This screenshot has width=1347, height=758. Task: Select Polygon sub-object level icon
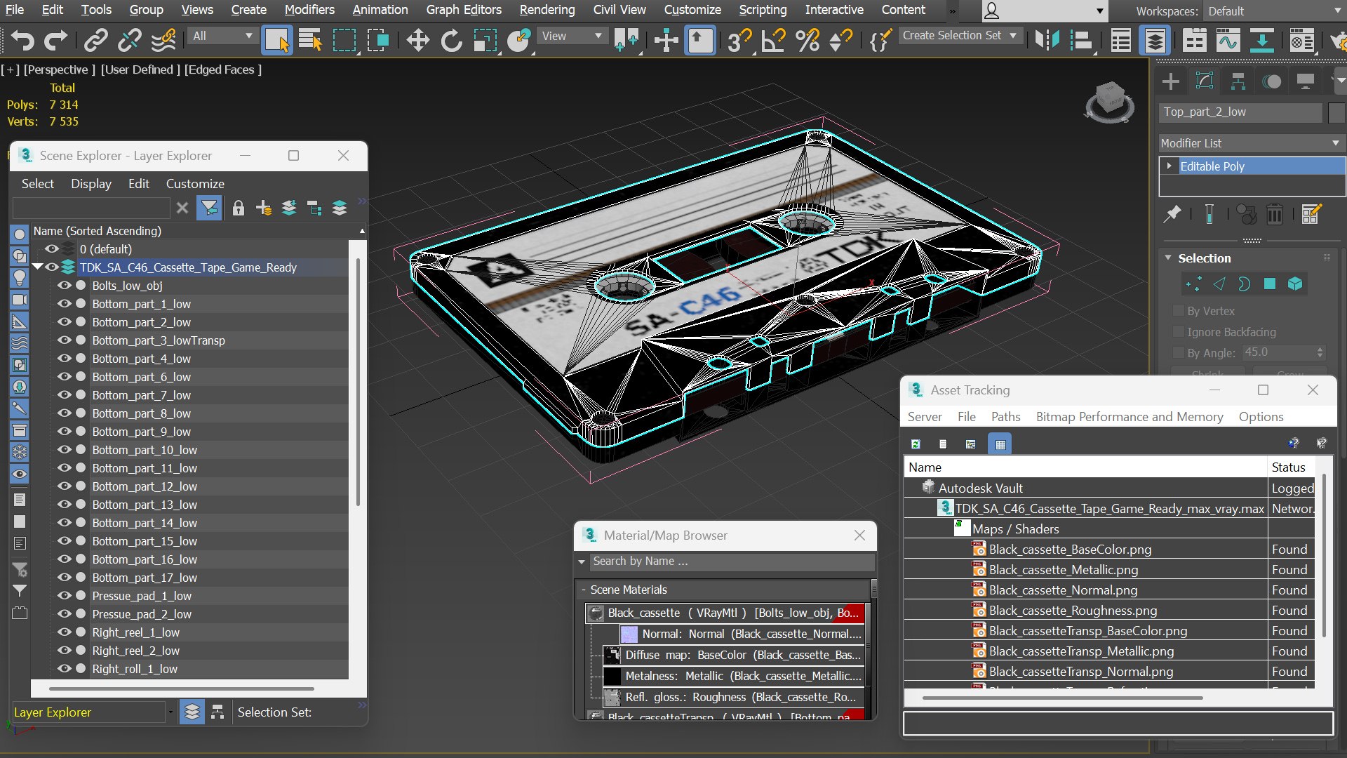point(1269,284)
